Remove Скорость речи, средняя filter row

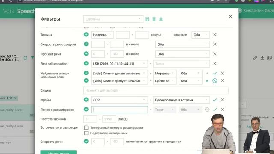pyautogui.click(x=215, y=44)
